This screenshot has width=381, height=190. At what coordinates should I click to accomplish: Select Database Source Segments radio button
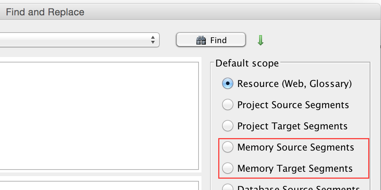tap(228, 187)
